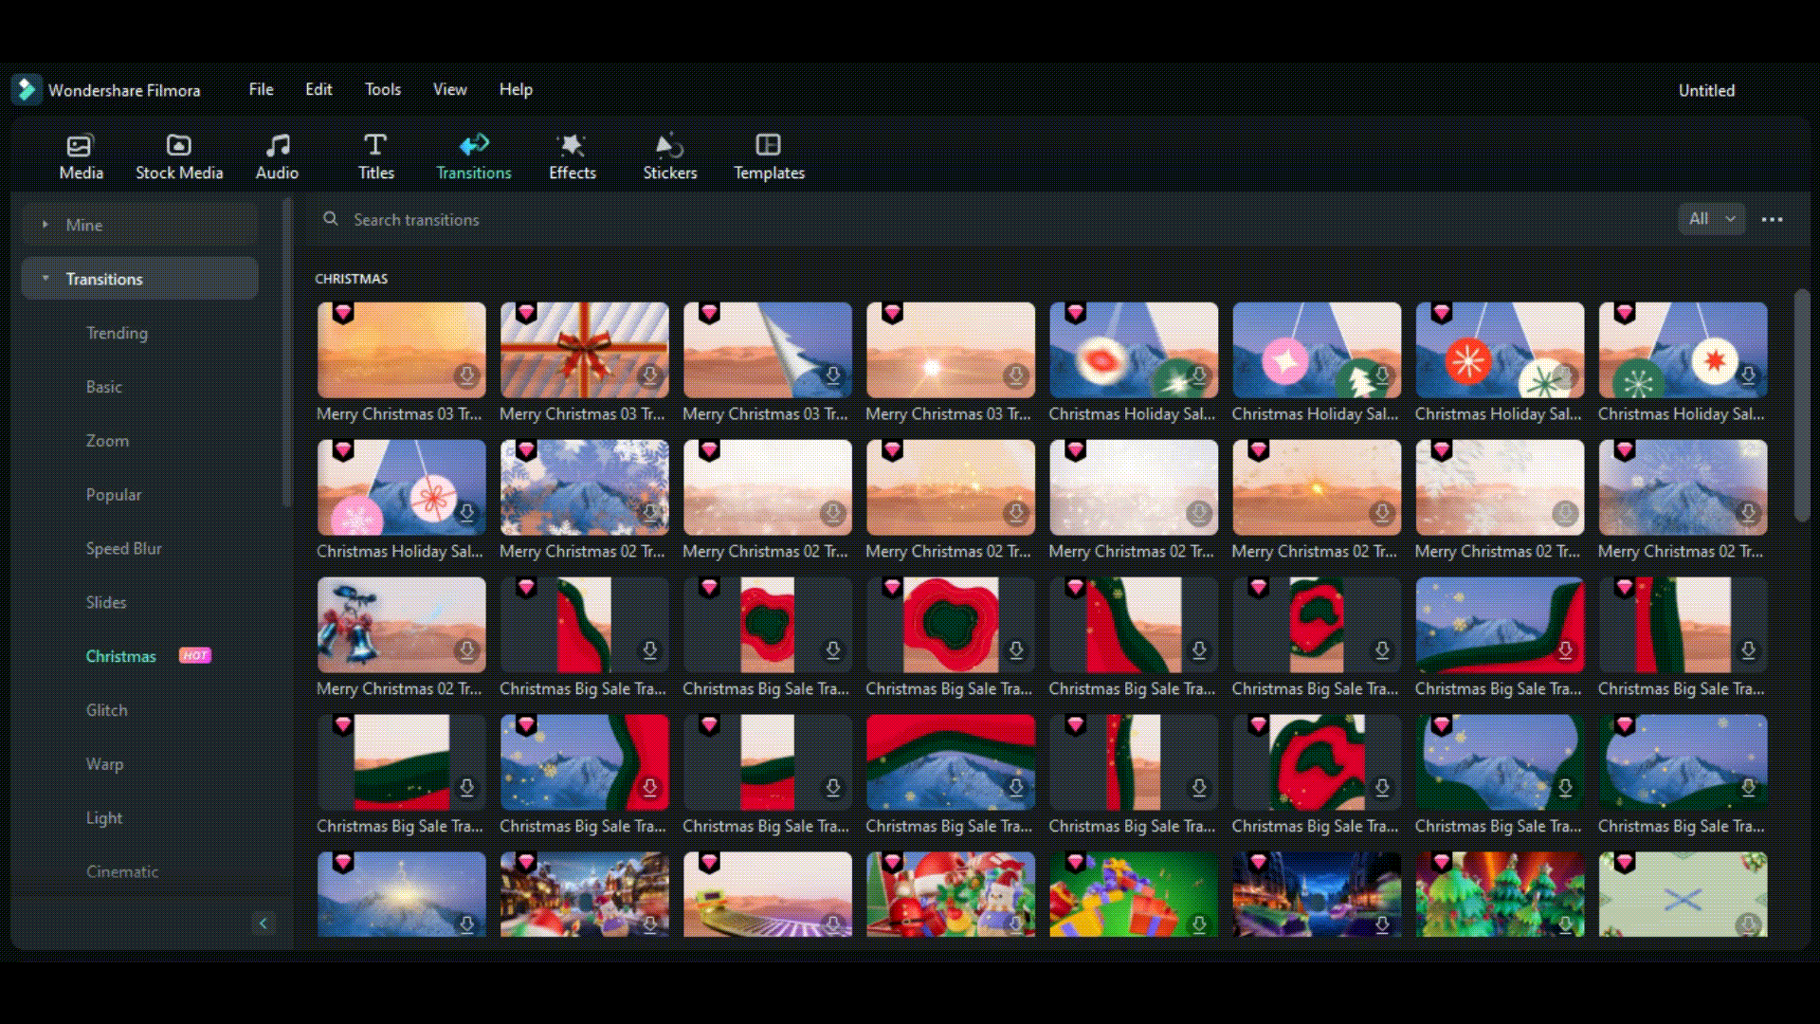Open the Help menu
The width and height of the screenshot is (1820, 1024).
pos(516,89)
